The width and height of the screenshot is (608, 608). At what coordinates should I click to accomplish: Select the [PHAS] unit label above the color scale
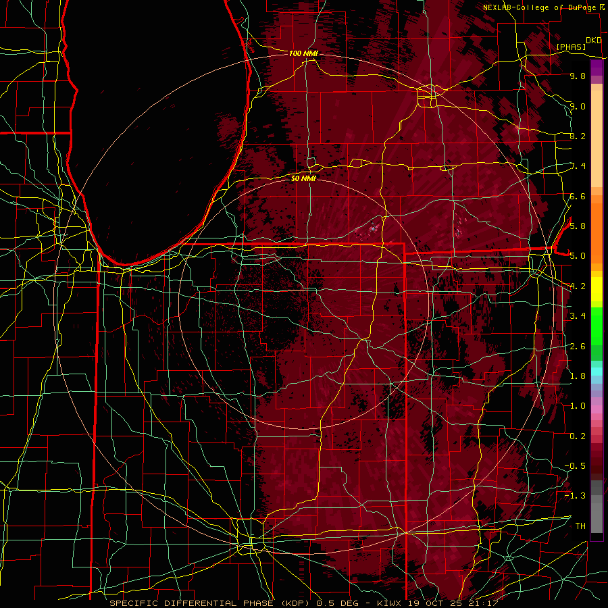pyautogui.click(x=571, y=47)
